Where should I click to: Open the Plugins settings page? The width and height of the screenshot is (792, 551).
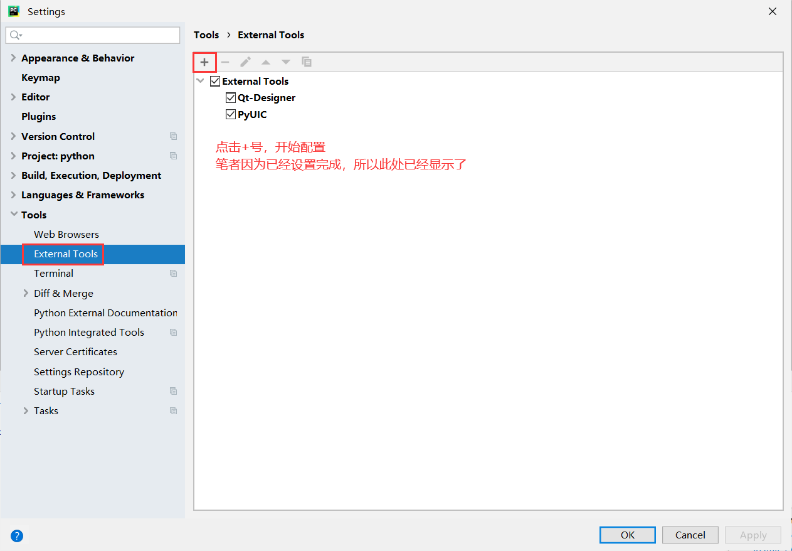click(39, 117)
